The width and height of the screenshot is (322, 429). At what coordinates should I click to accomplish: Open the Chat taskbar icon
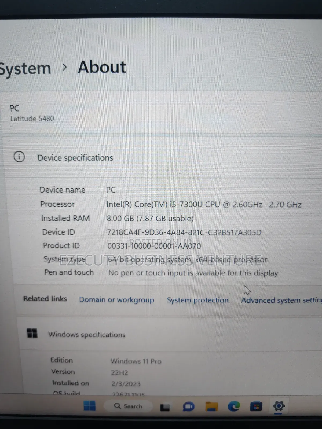(188, 407)
